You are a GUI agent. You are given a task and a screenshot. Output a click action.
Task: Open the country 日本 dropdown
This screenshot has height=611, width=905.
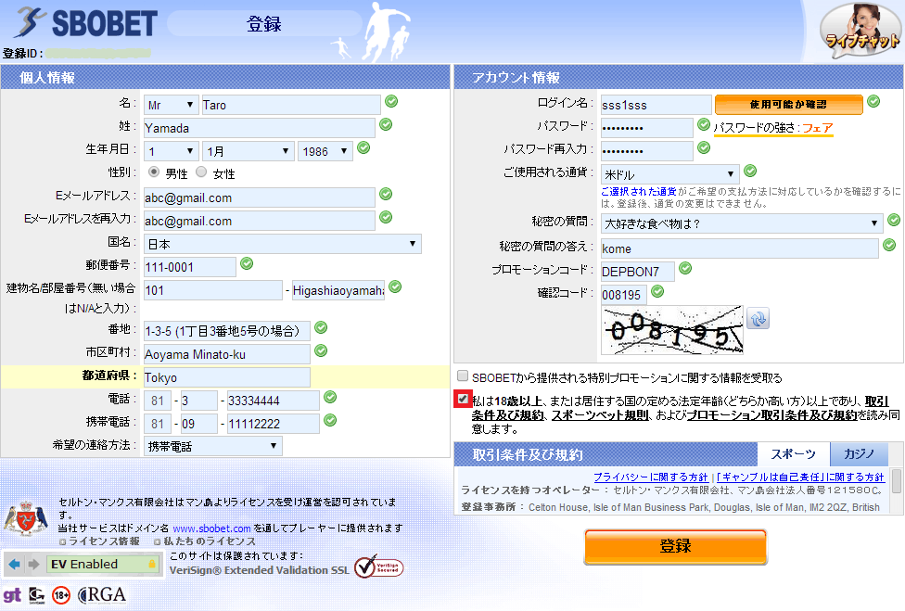282,244
